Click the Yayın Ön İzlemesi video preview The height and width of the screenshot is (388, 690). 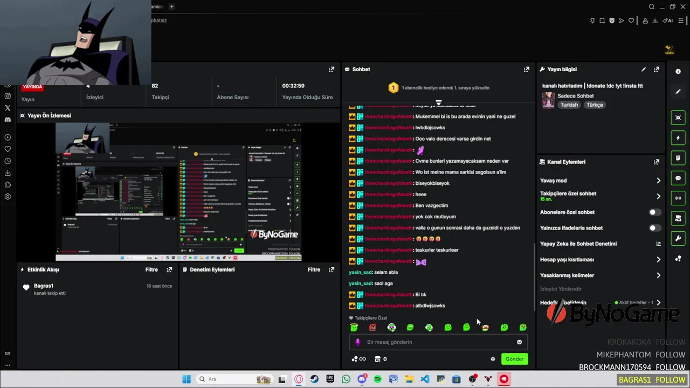click(x=178, y=192)
